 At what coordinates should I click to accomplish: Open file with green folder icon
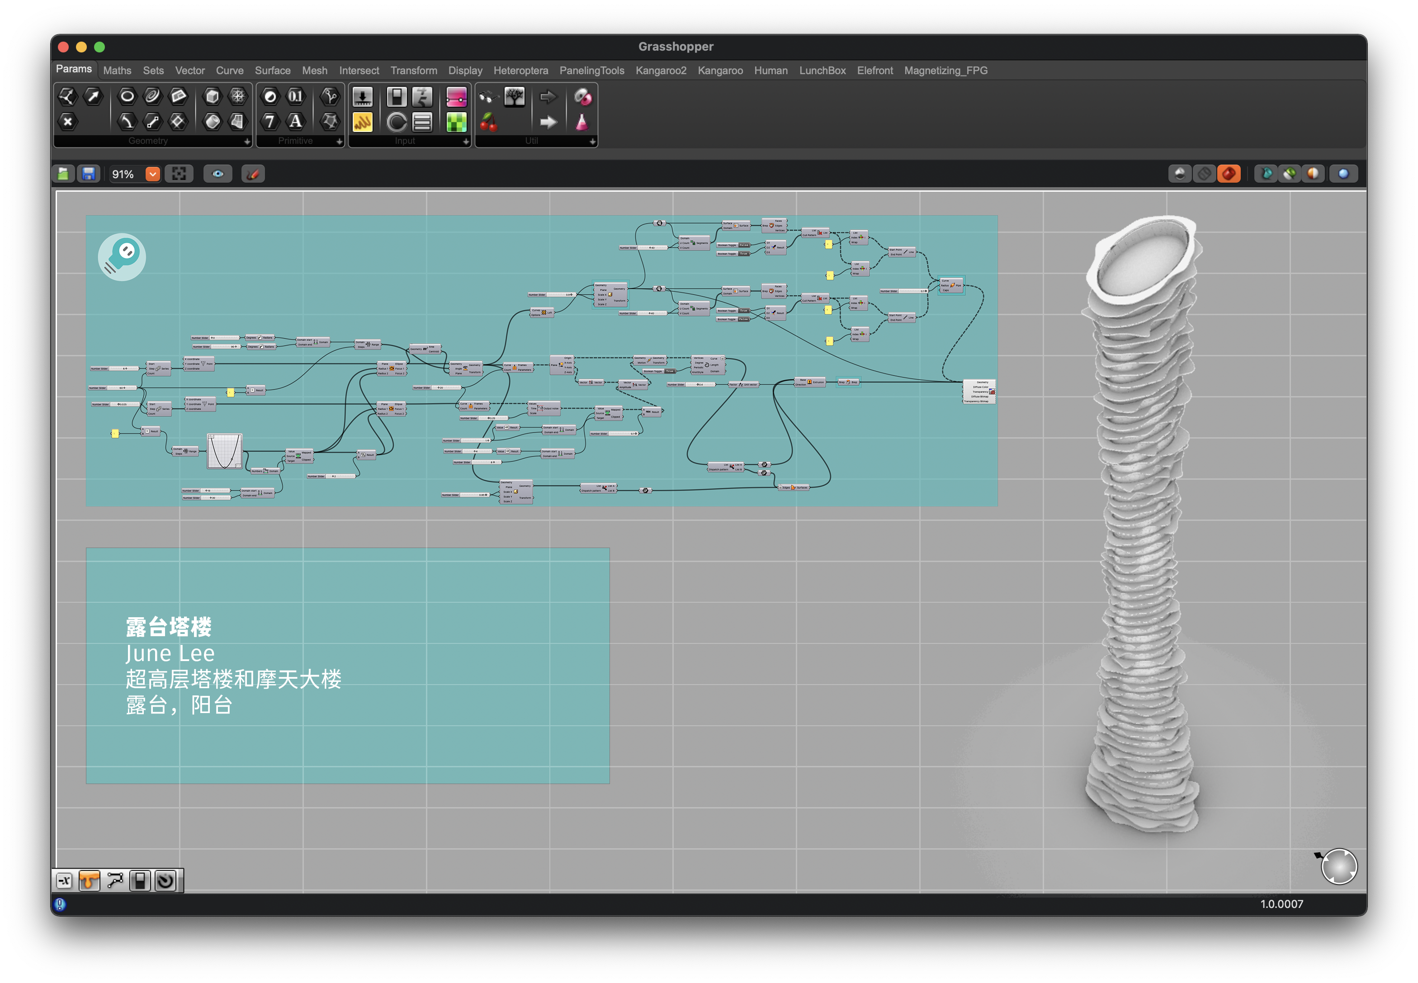tap(63, 174)
